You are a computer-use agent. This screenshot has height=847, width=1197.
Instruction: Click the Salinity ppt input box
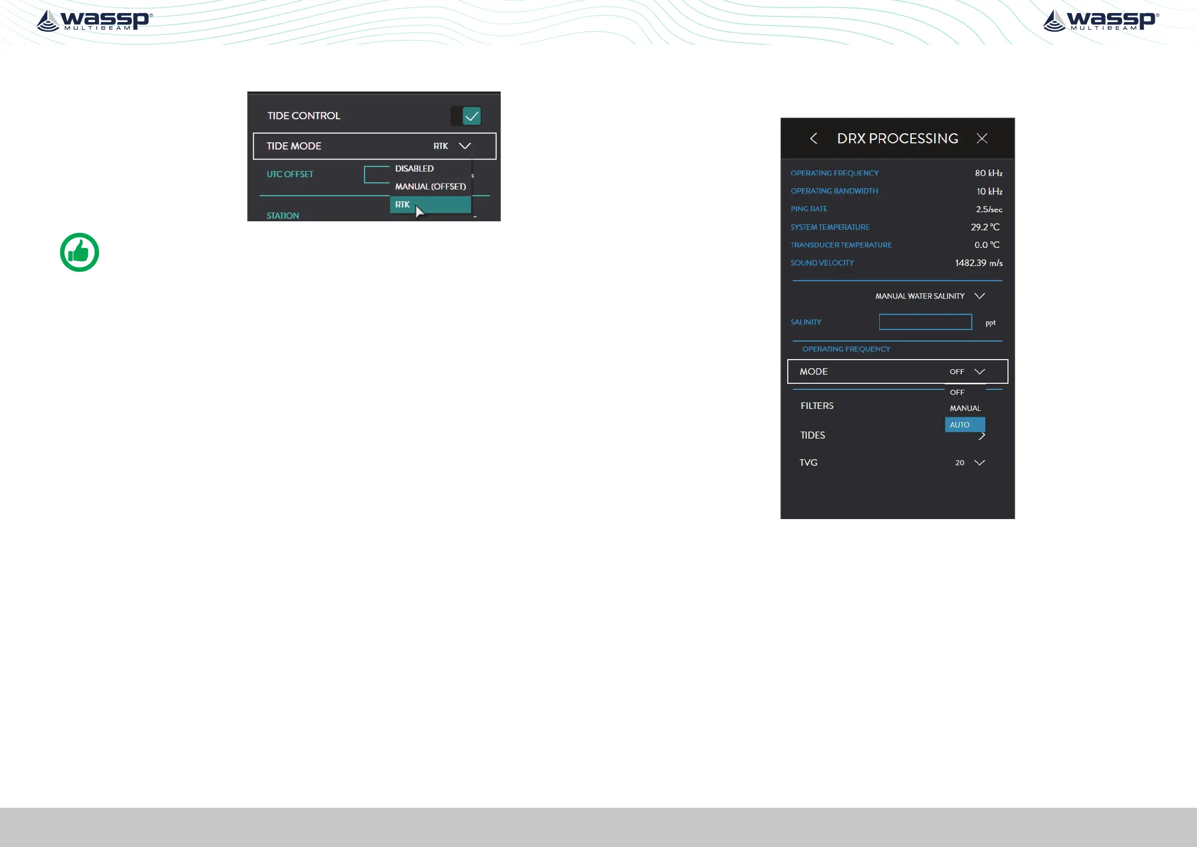[925, 322]
